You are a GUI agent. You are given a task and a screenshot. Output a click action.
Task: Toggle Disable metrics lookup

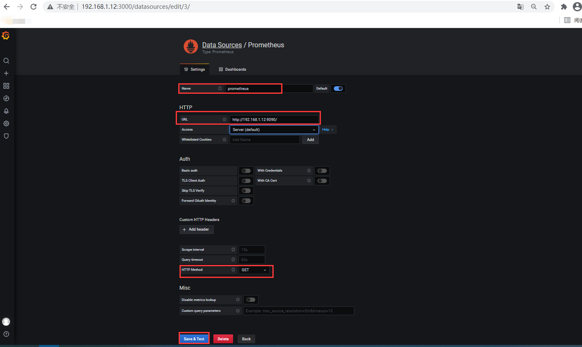tap(250, 299)
